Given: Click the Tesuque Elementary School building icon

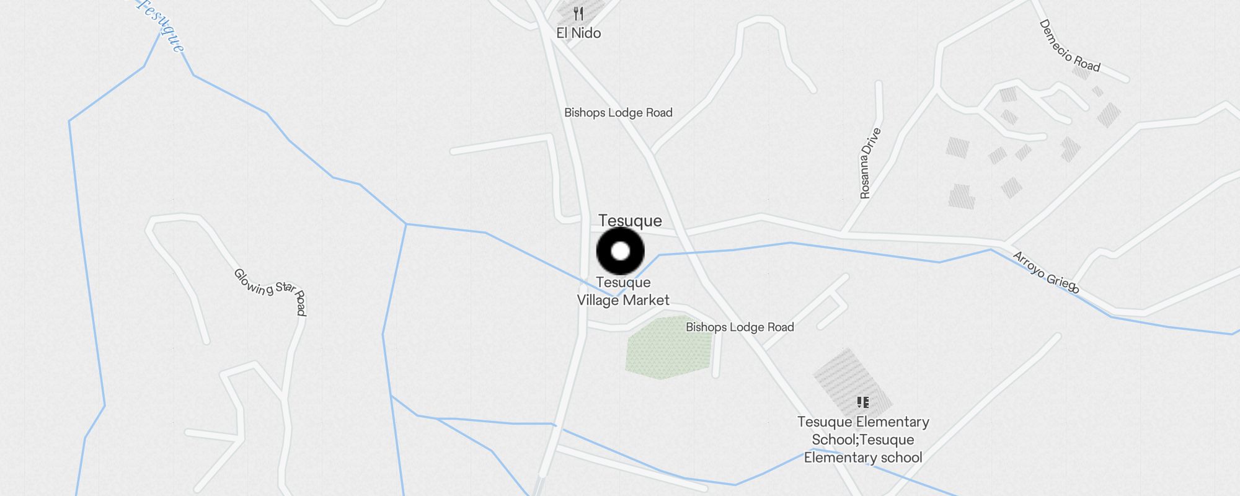Looking at the screenshot, I should tap(863, 402).
